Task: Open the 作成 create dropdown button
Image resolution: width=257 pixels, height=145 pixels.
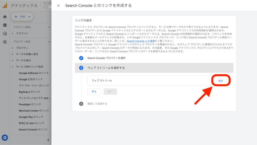Action: pos(22,17)
